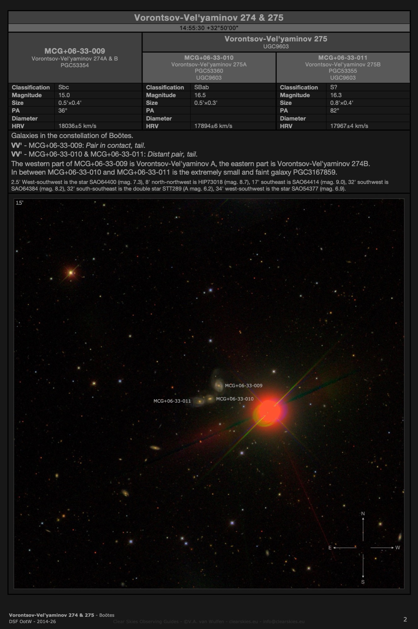Click the Vorontsov-Vel'yaminov 275 UGC9603 header
The image size is (418, 629).
[276, 42]
